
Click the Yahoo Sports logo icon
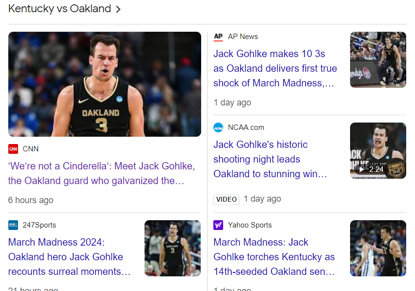[218, 225]
